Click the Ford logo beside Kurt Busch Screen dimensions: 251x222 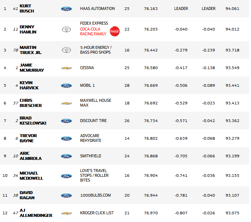(x=66, y=8)
